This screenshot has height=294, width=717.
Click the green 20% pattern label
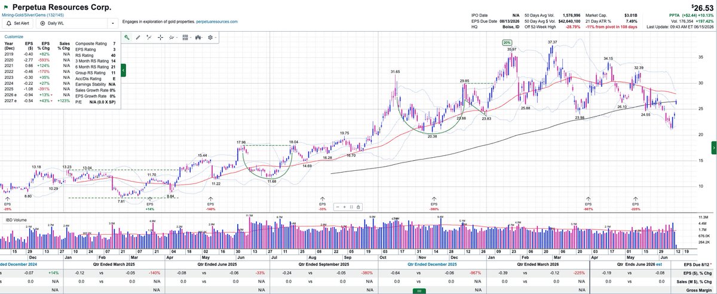coord(507,42)
